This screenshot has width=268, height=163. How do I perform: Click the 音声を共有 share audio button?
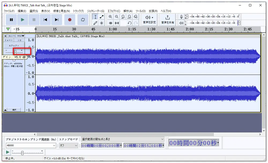pos(167,20)
